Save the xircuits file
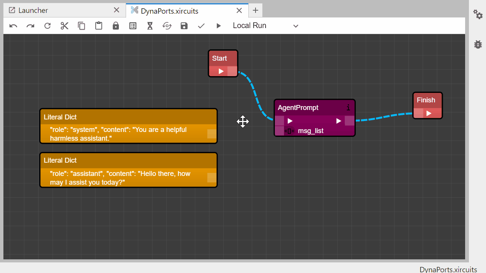This screenshot has width=486, height=273. [184, 26]
